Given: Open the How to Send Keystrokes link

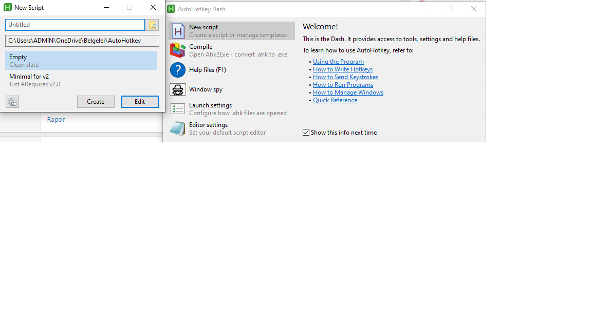Looking at the screenshot, I should pyautogui.click(x=345, y=77).
